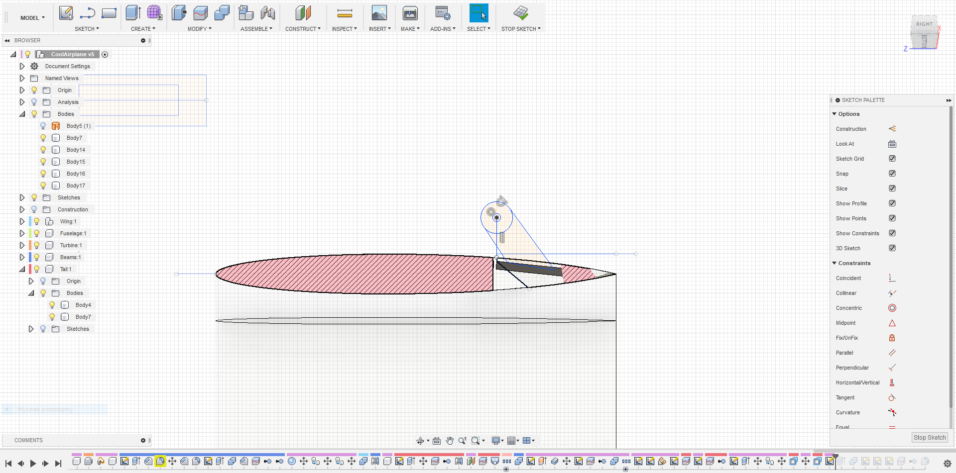Click the 3D Print make icon
956x473 pixels.
[x=410, y=13]
